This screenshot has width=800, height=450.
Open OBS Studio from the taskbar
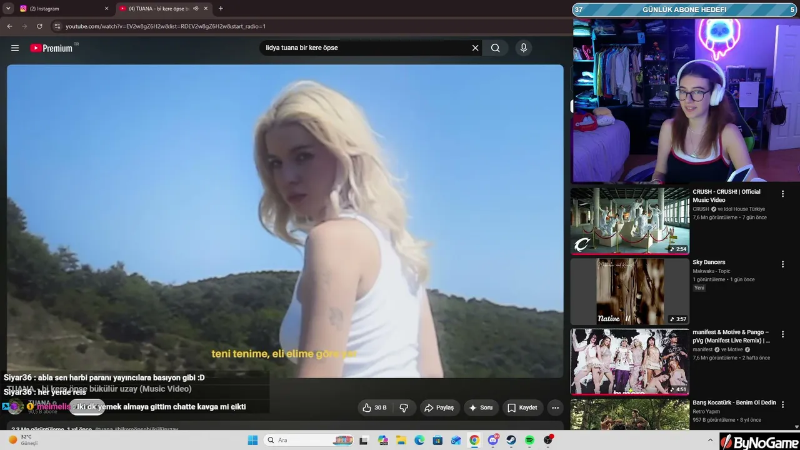(548, 440)
